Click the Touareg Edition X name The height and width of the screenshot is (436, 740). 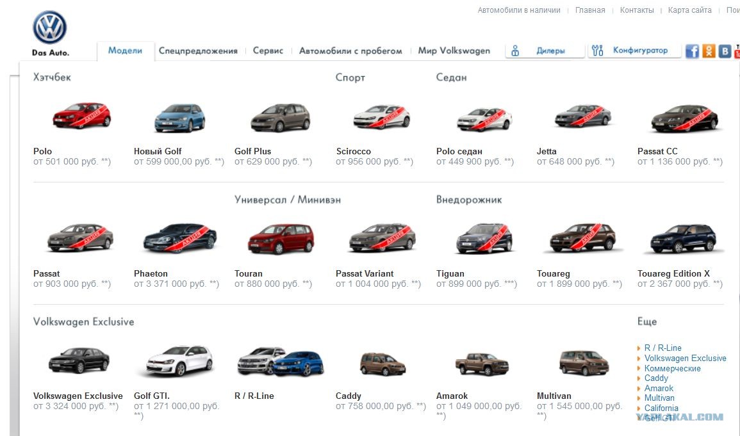pyautogui.click(x=673, y=273)
